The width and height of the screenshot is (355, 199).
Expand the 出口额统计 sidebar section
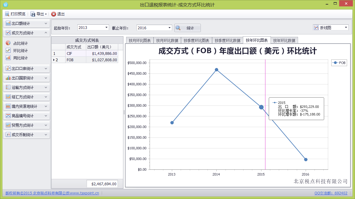coord(46,23)
